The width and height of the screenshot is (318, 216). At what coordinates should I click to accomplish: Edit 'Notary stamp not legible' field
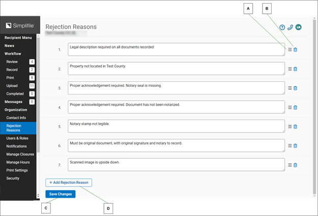click(x=176, y=126)
